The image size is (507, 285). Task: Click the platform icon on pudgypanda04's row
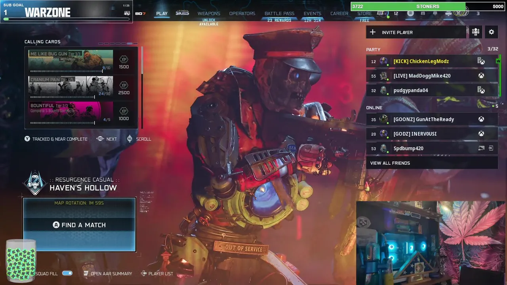[x=481, y=90]
